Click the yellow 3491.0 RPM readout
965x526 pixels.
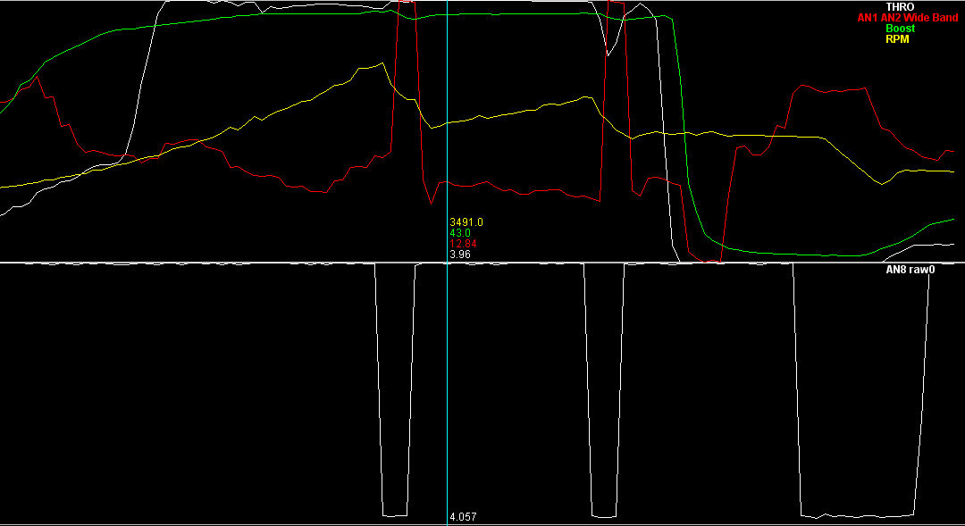coord(466,222)
